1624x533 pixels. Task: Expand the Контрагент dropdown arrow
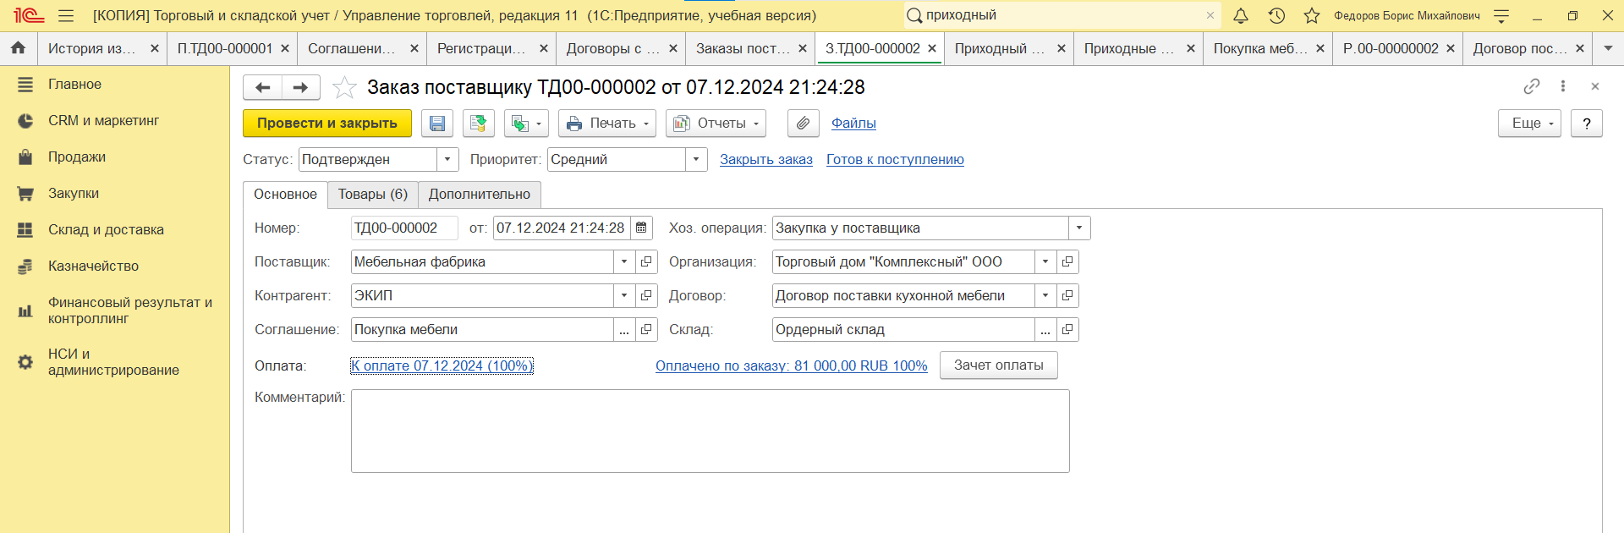(x=624, y=295)
